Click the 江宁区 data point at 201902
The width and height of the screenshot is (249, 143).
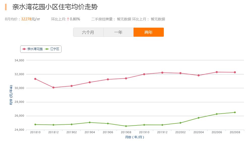coord(72,124)
